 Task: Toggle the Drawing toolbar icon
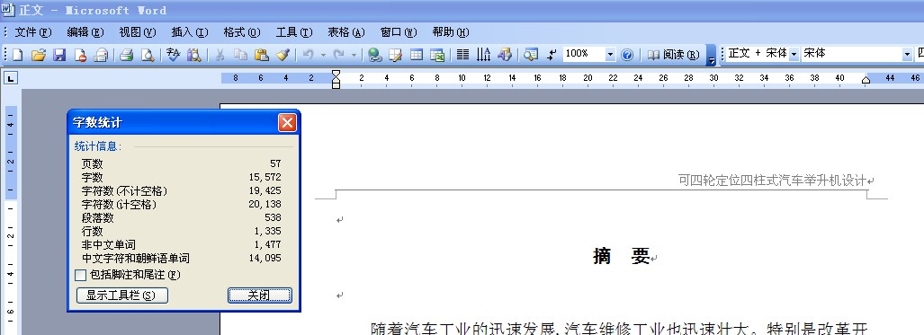click(x=505, y=55)
